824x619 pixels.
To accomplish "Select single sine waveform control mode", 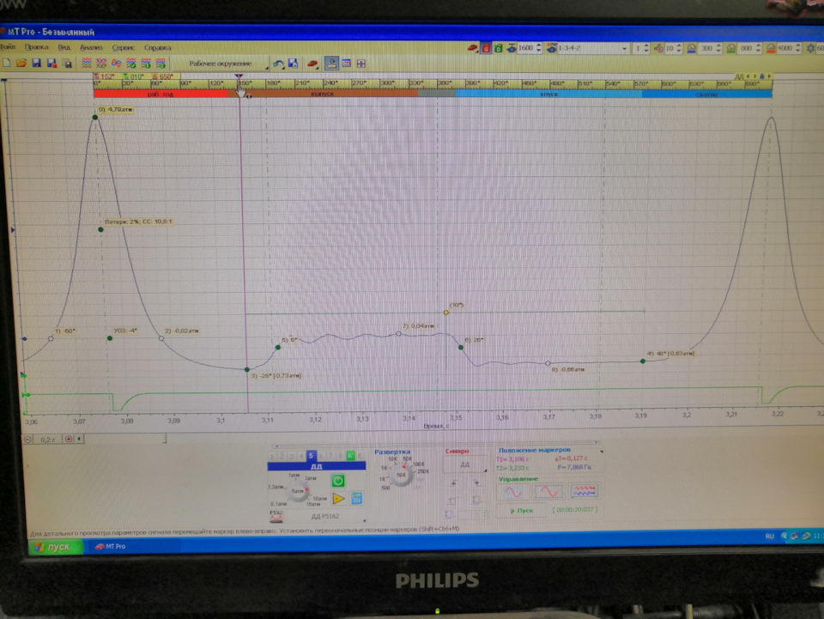I will 513,492.
